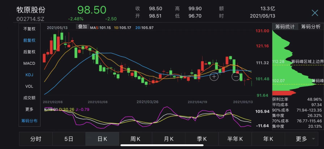
Task: Tap the 112.28 筹码峰区域上边界 marker line
Action: click(298, 65)
